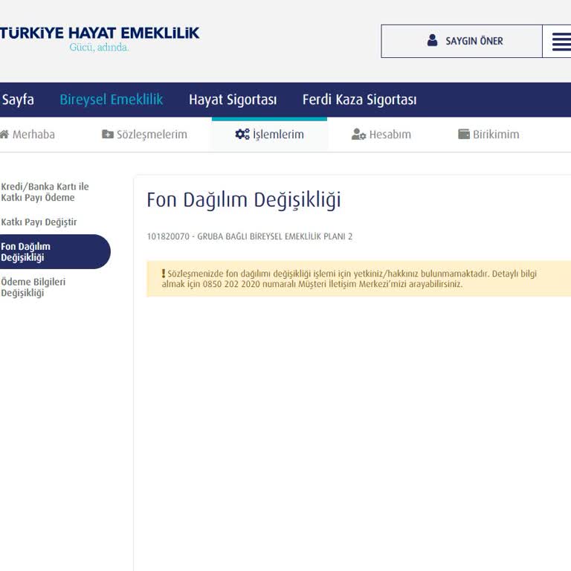Open the Katkı Payı Değiştir link

(39, 222)
